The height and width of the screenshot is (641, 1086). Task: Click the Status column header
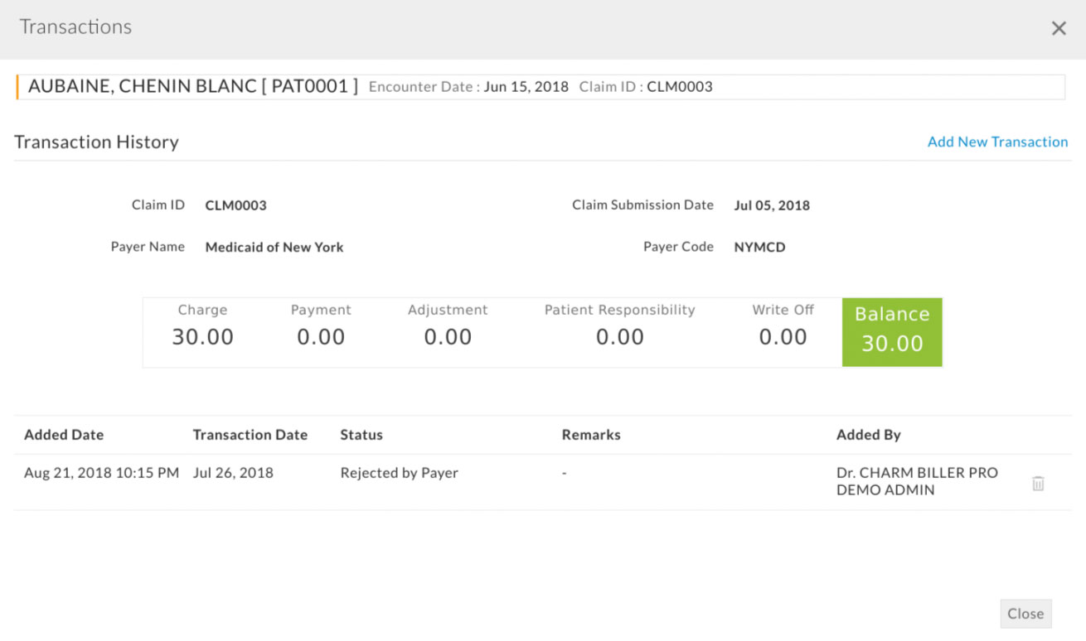point(361,435)
